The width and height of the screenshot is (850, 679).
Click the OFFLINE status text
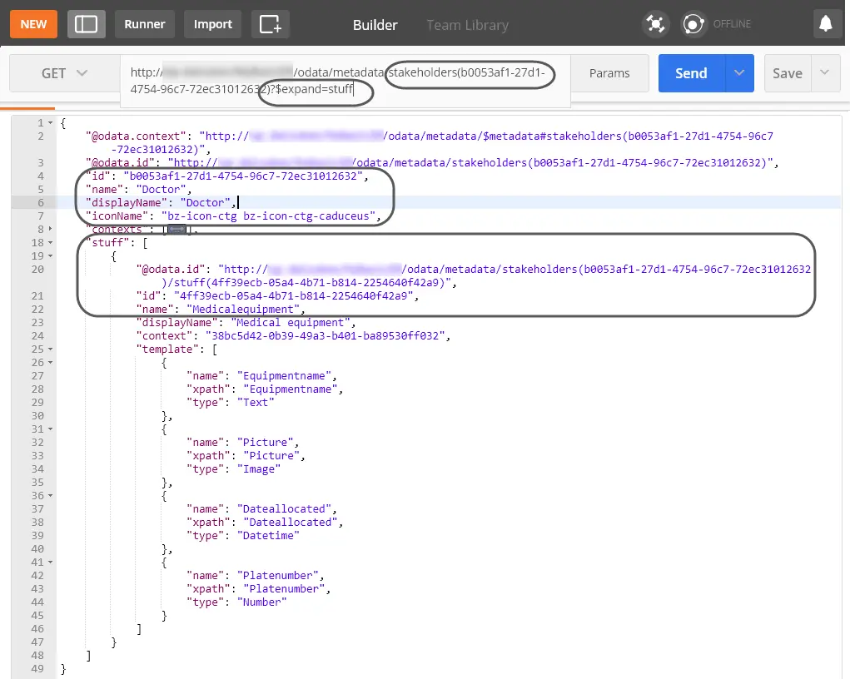coord(732,24)
